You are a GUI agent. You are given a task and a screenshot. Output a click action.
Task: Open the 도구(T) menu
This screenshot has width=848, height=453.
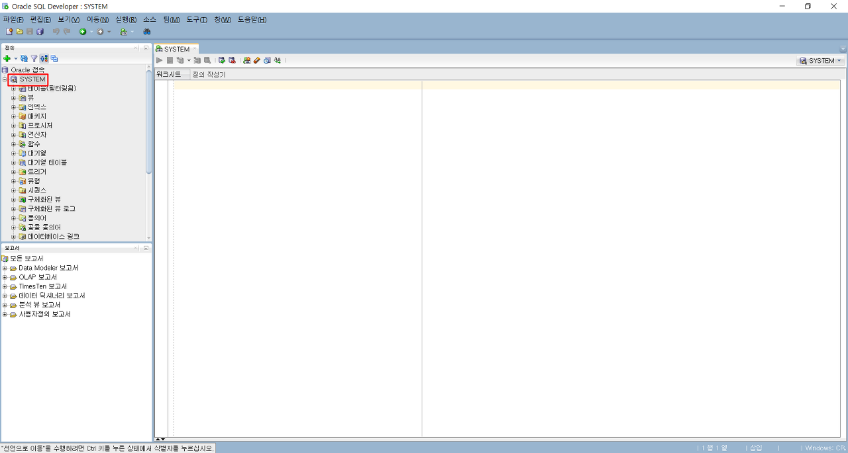[197, 19]
